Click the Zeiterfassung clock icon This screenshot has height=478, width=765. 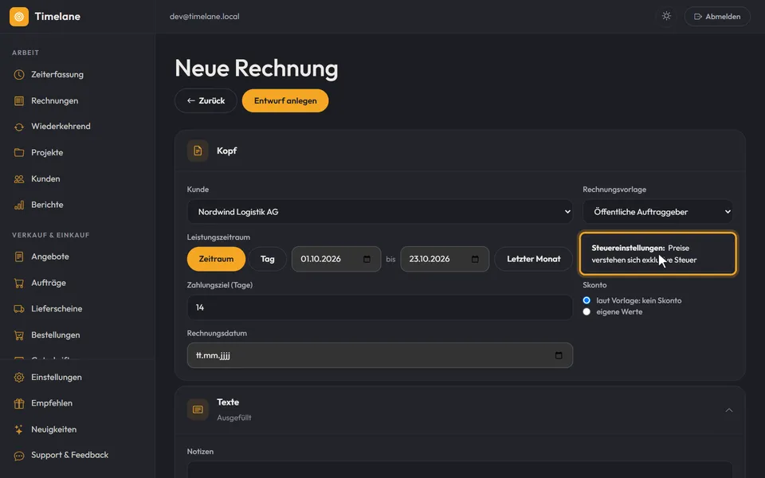coord(19,75)
